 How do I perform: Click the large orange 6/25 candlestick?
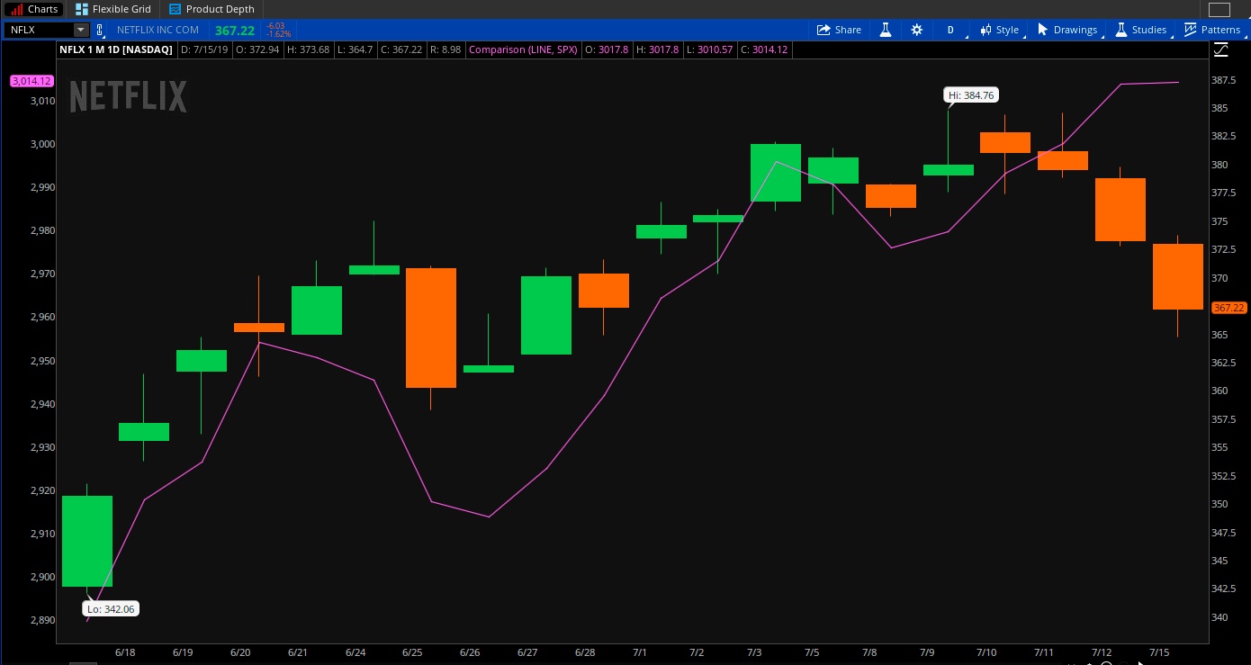[x=430, y=328]
